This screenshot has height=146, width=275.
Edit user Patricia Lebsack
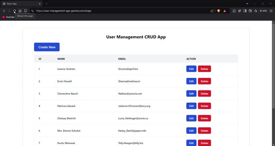191,106
